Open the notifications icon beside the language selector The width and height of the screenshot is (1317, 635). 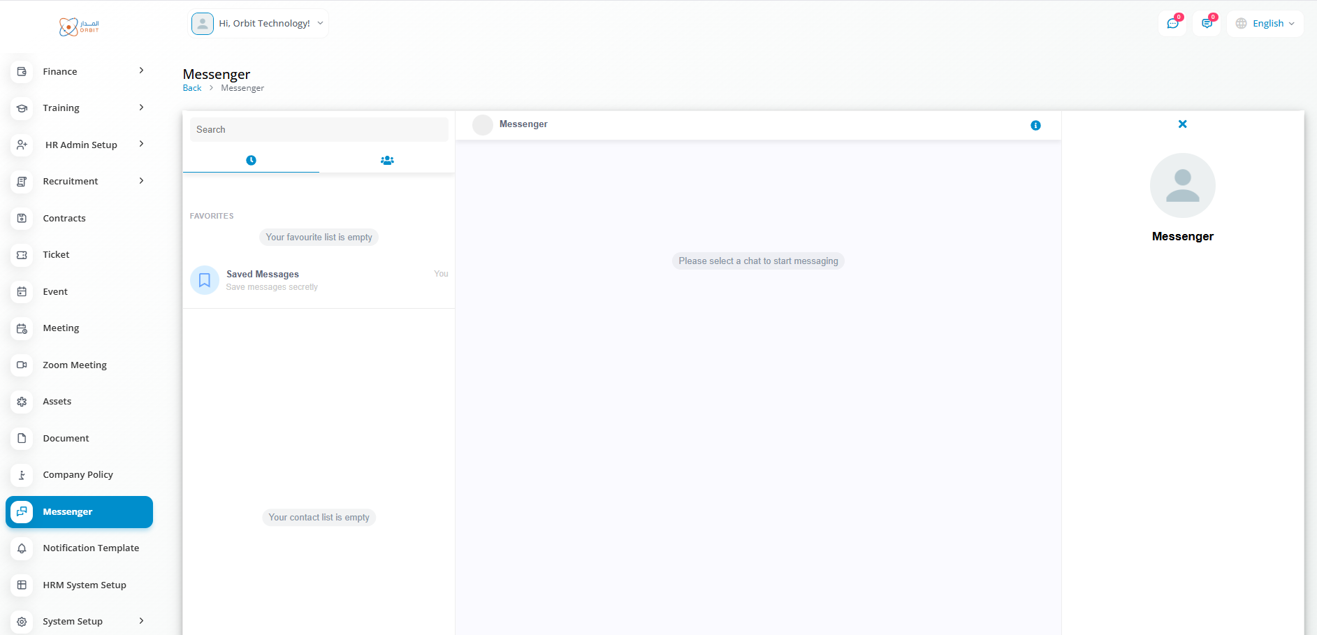[1207, 24]
